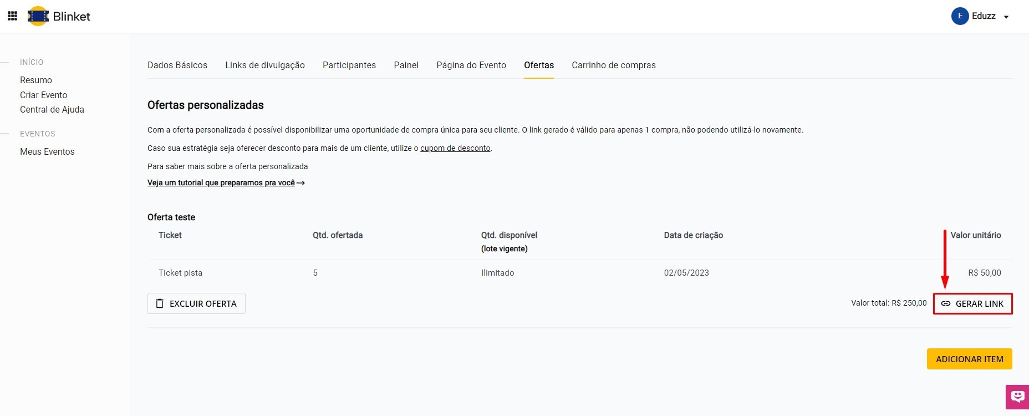Switch to Carrinho de compras tab
1029x416 pixels.
pos(613,65)
